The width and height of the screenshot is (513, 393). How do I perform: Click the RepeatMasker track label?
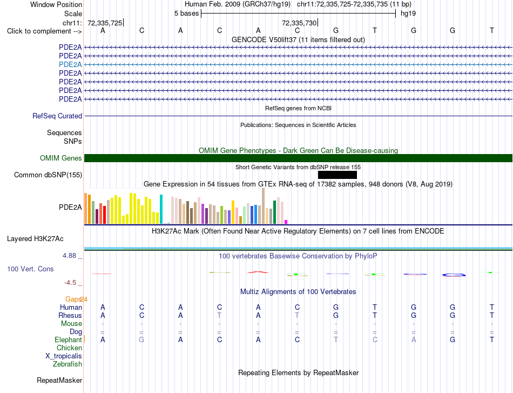[59, 380]
